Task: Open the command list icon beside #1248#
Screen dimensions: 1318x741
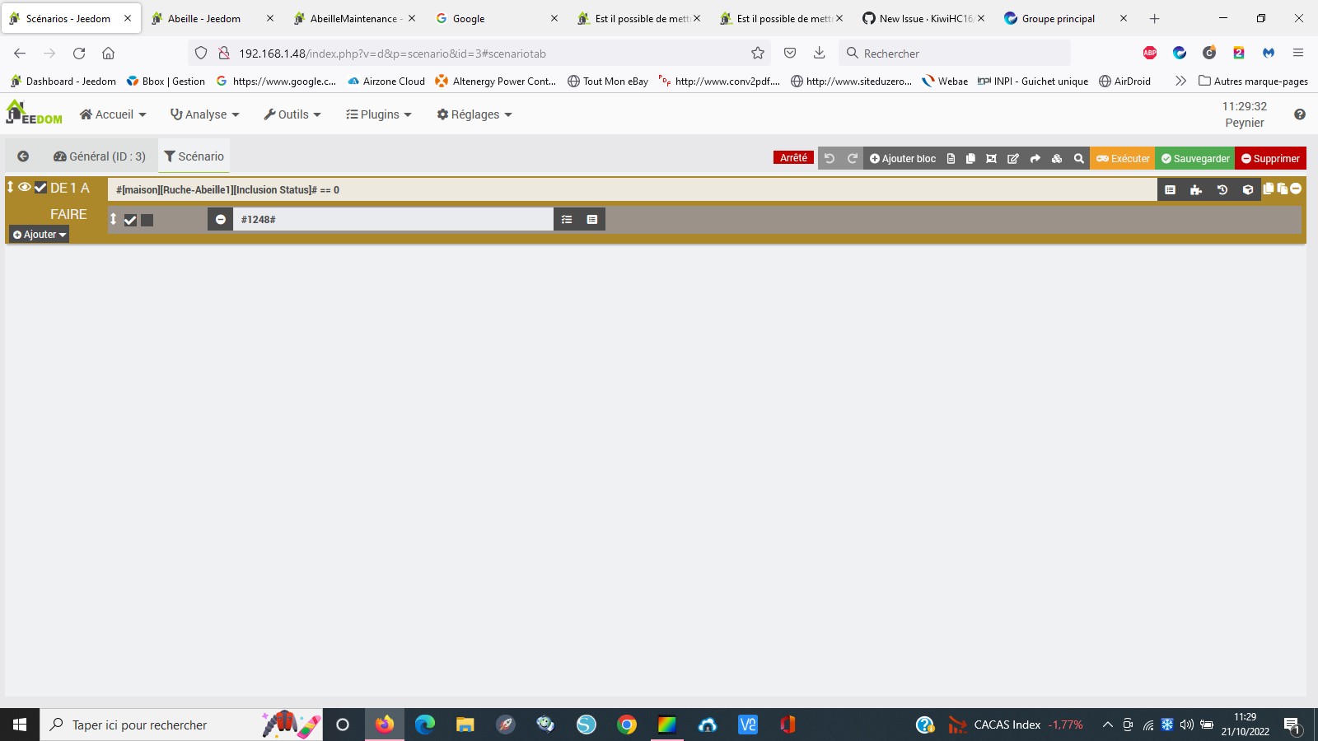Action: click(566, 219)
